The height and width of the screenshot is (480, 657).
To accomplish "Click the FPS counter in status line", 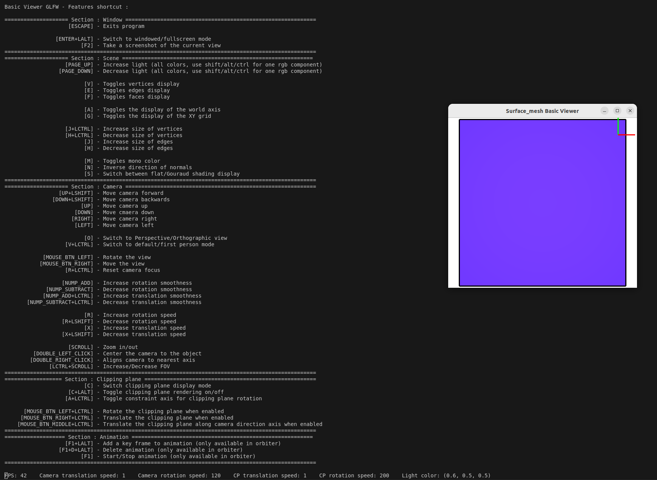I will (16, 475).
